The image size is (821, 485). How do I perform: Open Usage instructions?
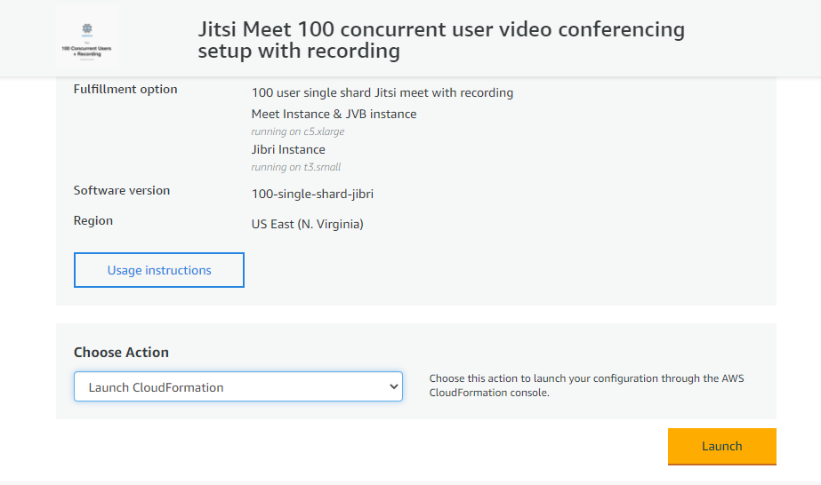pyautogui.click(x=158, y=270)
